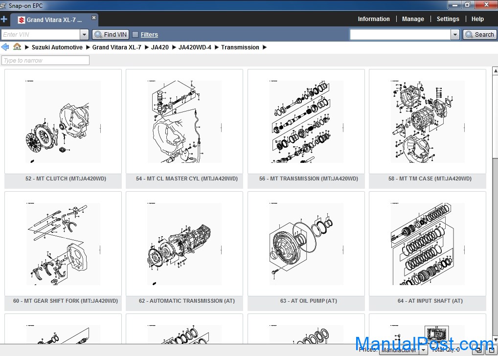Open 60 - MT GEAR SHIFT FORK diagram
Viewport: 498px width, 356px height.
click(63, 244)
